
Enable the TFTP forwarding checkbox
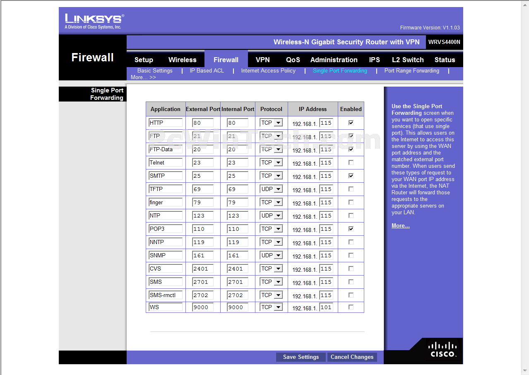[x=351, y=189]
